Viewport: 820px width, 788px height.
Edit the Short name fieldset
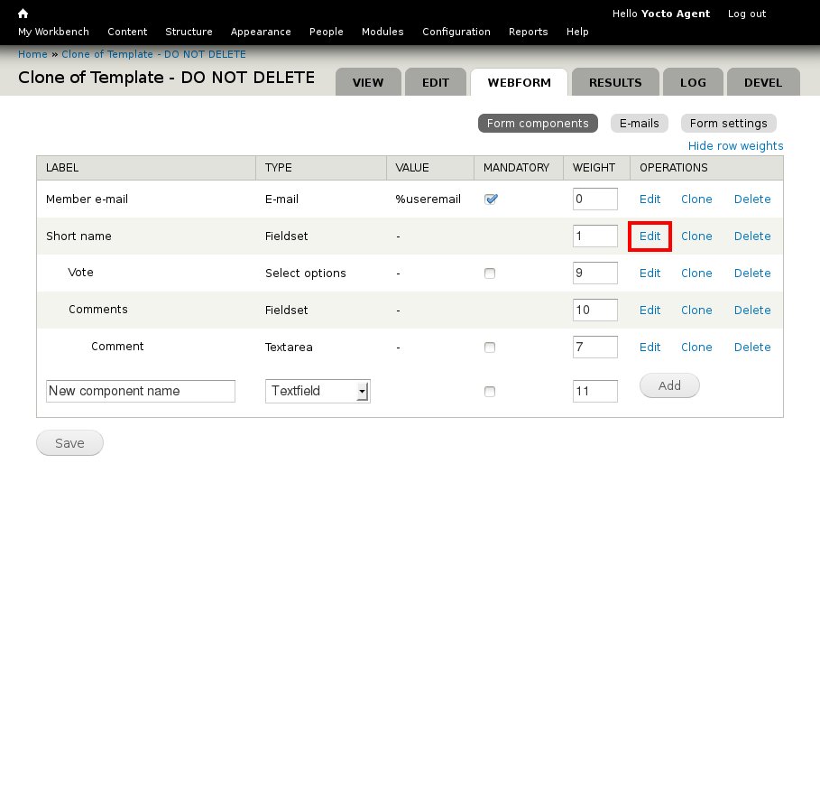650,236
